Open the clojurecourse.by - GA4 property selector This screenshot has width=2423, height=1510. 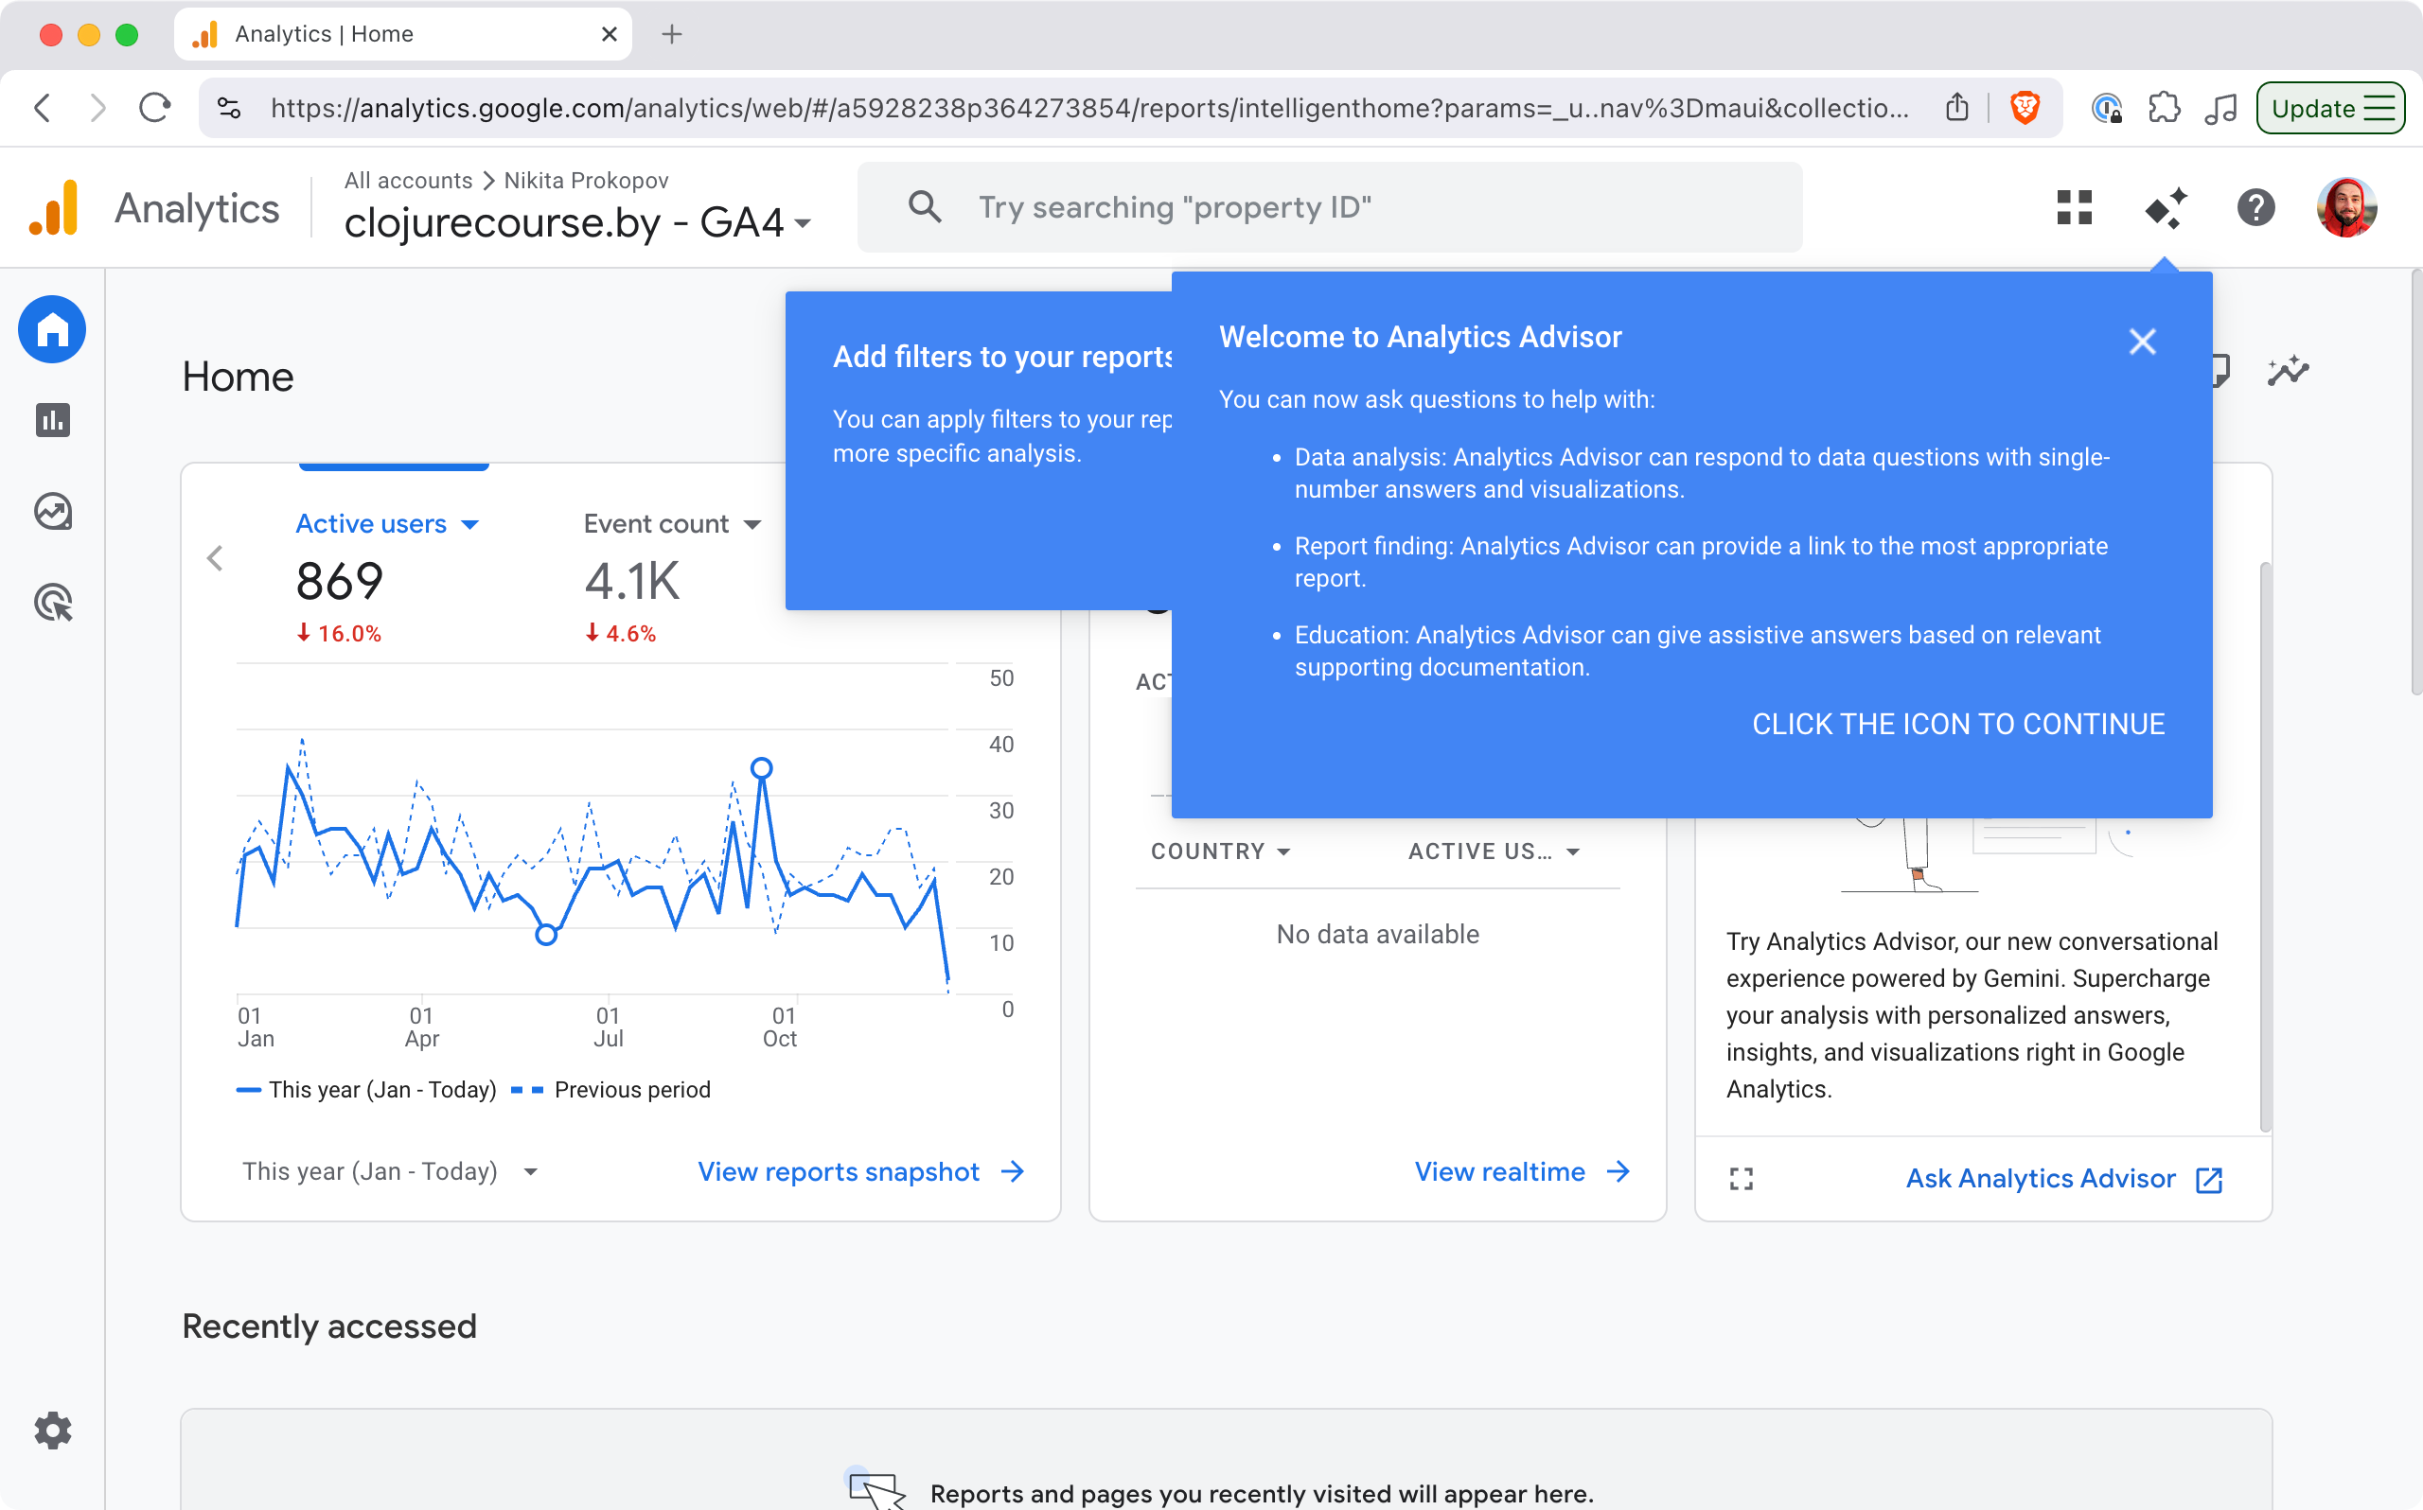(576, 222)
